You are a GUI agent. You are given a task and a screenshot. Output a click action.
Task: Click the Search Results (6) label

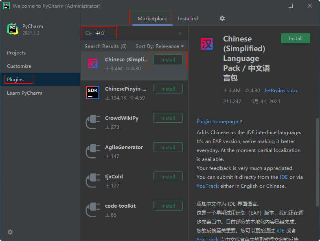105,46
